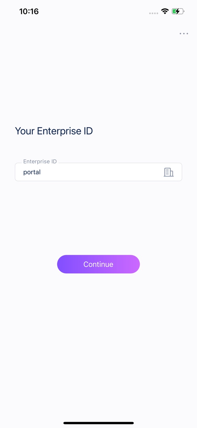Show overflow options via ellipsis icon
The width and height of the screenshot is (197, 428).
[184, 34]
